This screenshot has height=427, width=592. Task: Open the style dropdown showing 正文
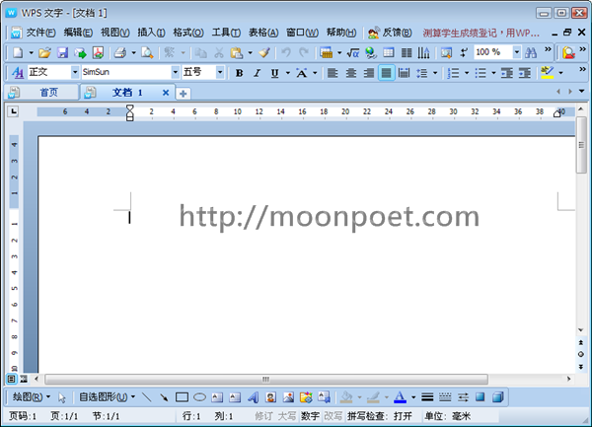[x=75, y=72]
